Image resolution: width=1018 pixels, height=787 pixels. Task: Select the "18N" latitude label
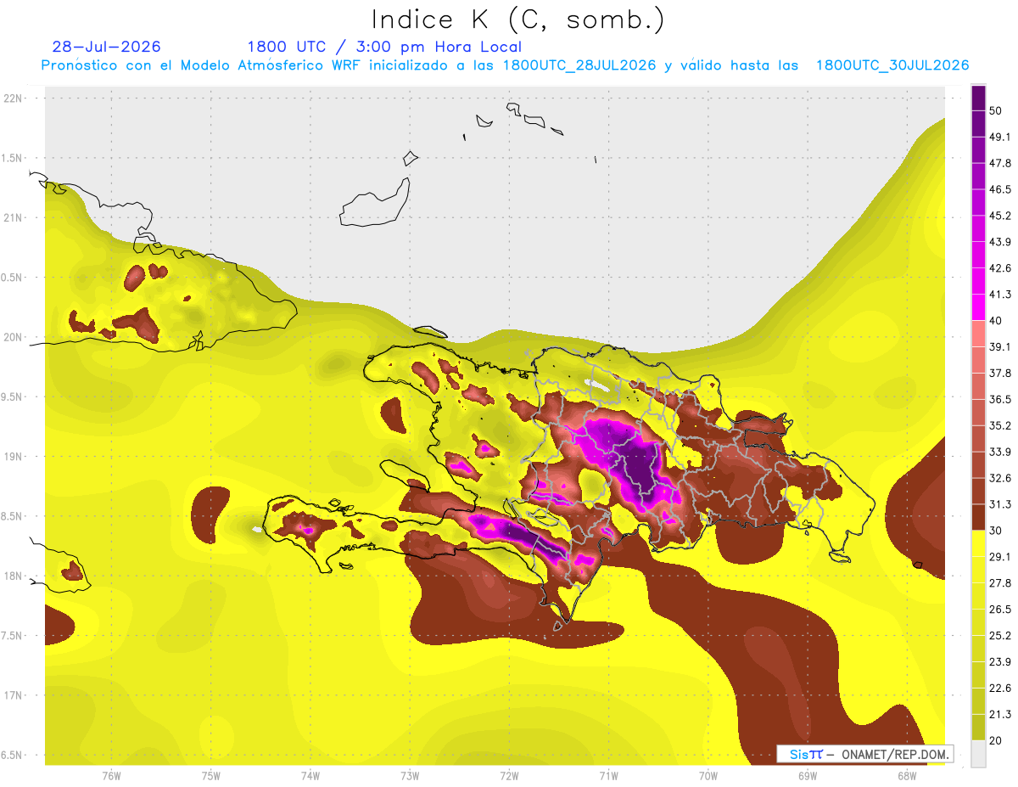pyautogui.click(x=13, y=576)
